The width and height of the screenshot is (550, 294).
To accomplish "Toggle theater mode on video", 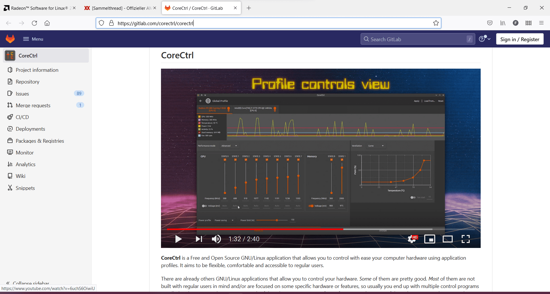I will click(x=448, y=239).
